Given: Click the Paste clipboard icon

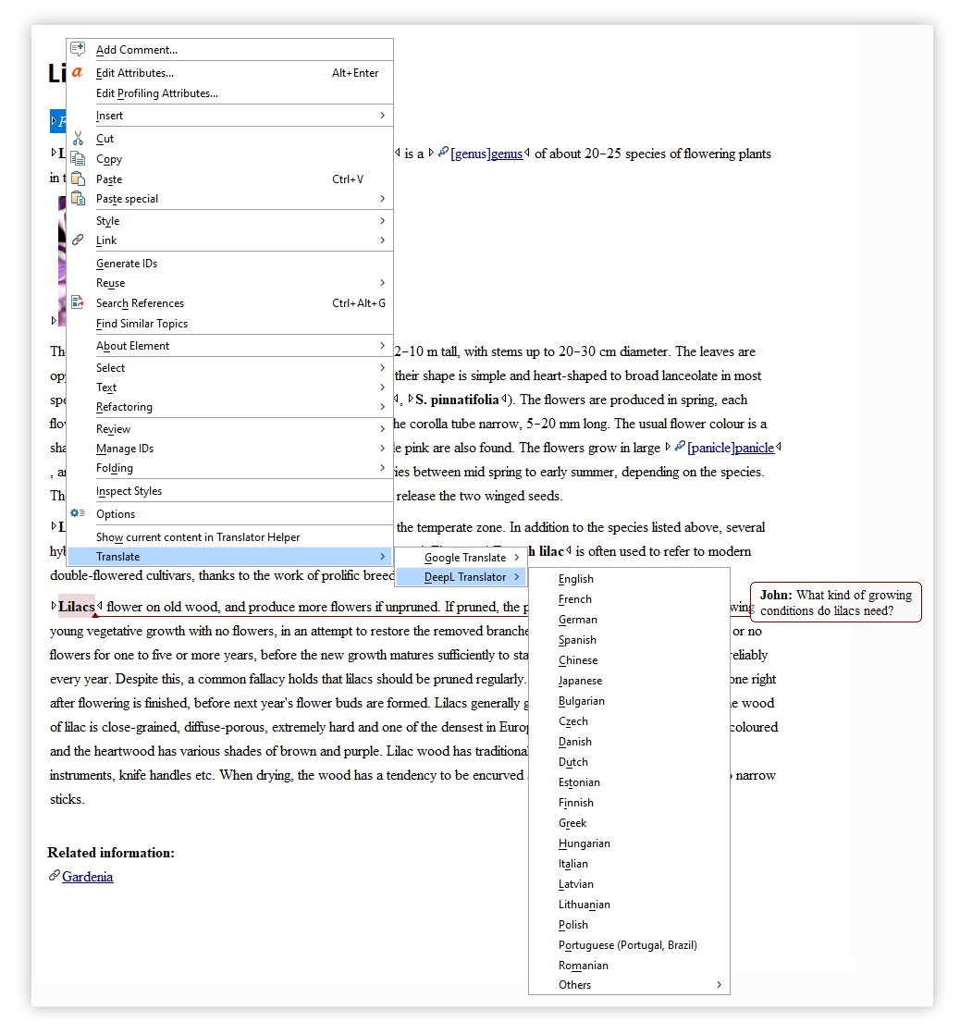Looking at the screenshot, I should [78, 178].
